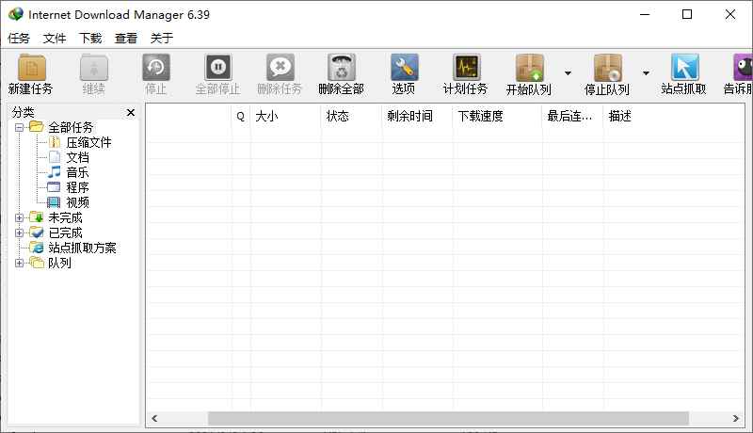The width and height of the screenshot is (753, 433).
Task: Click the 删除任务 (delete task) toolbar icon
Action: pos(280,68)
